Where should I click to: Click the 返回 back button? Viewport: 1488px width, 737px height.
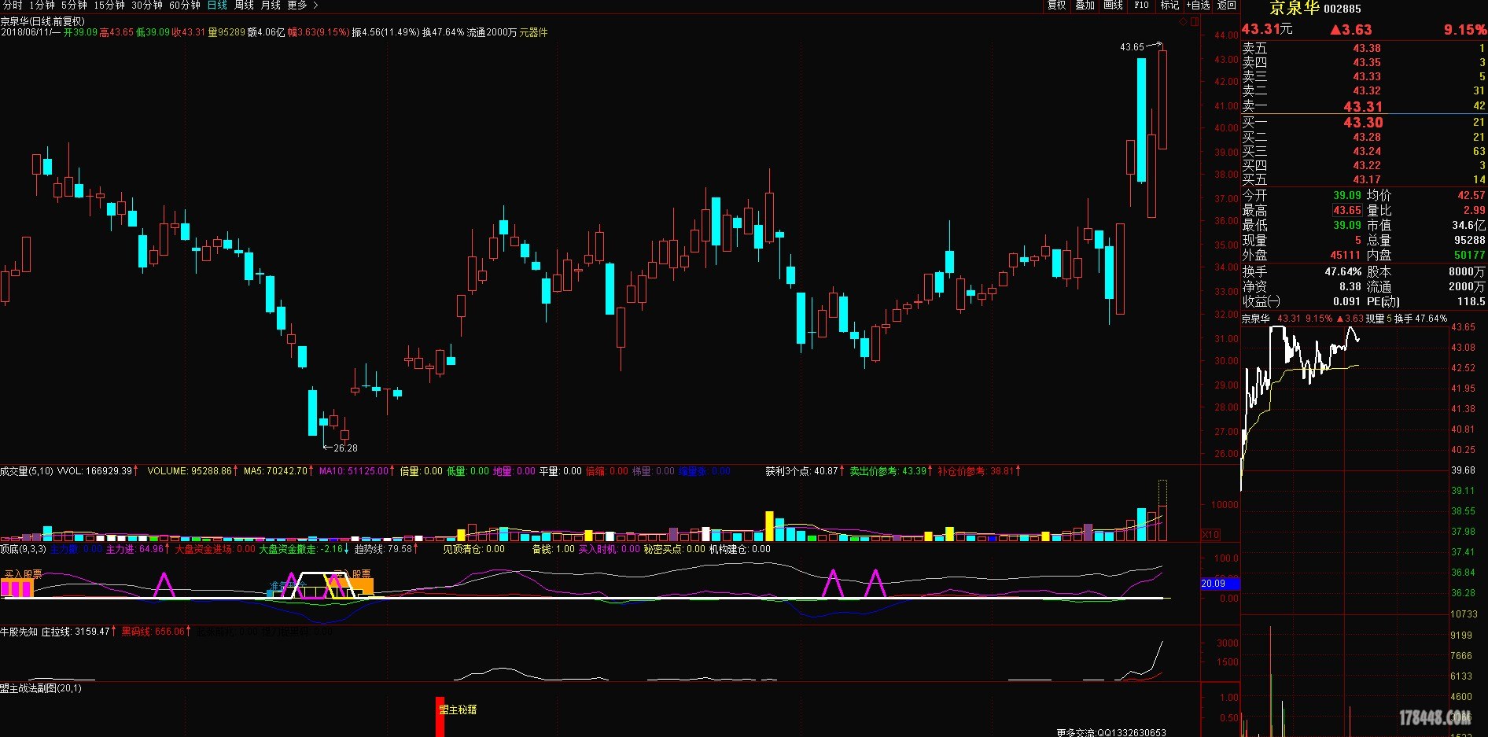(1226, 6)
